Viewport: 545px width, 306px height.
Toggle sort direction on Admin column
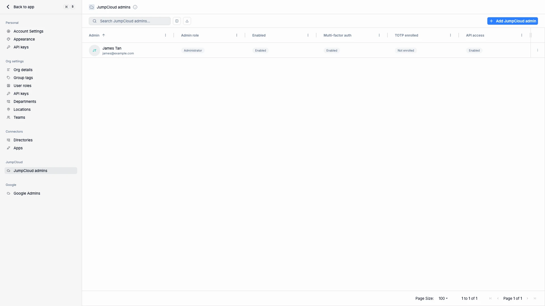click(103, 35)
